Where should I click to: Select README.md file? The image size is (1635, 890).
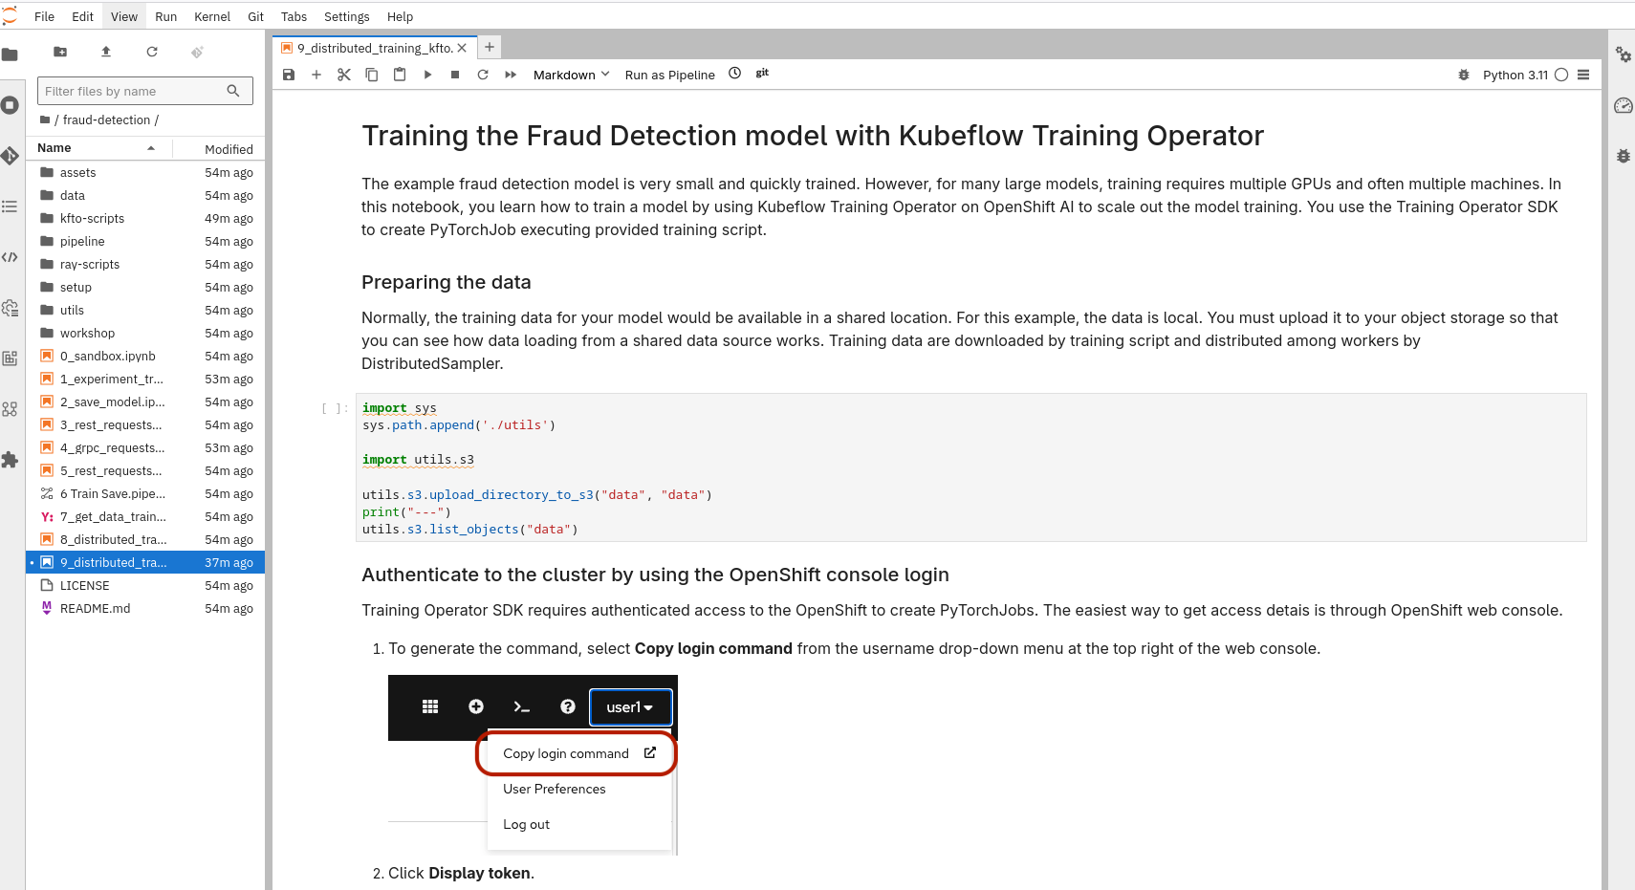coord(145,609)
